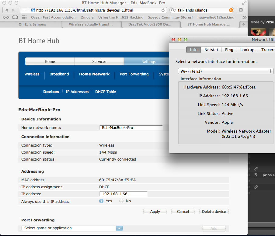Reload the page with the refresh icon

click(163, 10)
